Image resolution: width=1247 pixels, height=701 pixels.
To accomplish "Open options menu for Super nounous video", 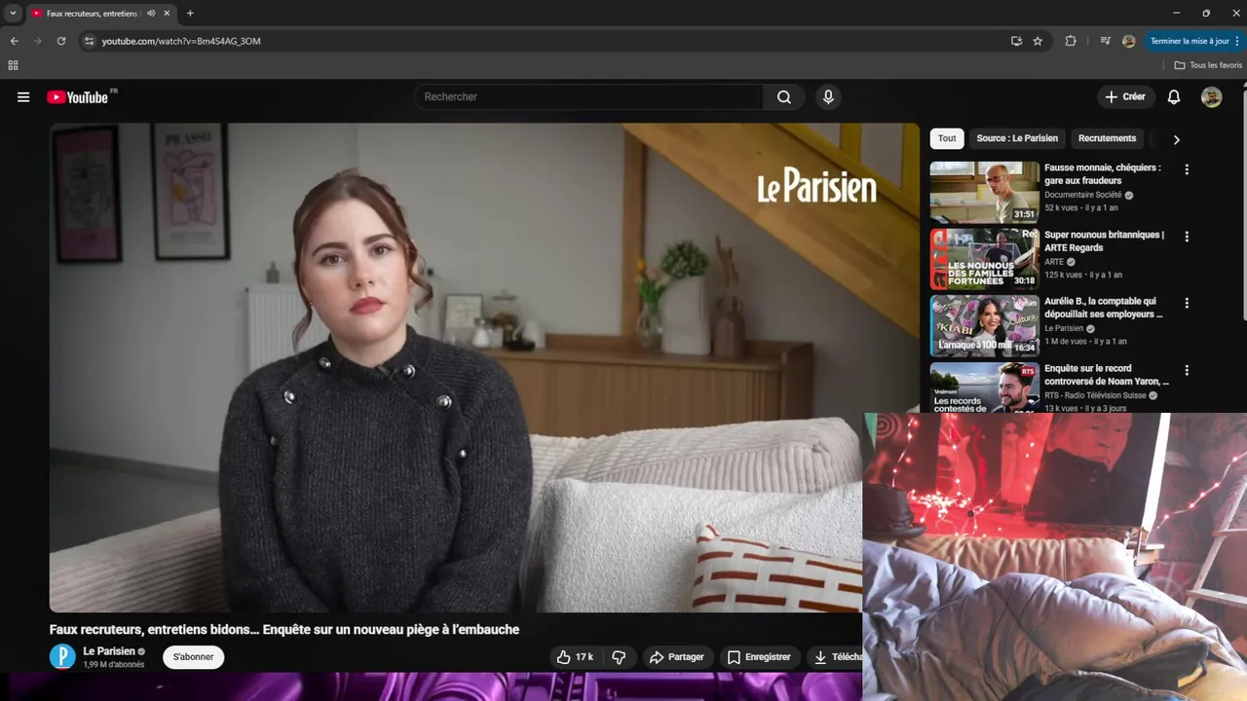I will click(x=1187, y=237).
